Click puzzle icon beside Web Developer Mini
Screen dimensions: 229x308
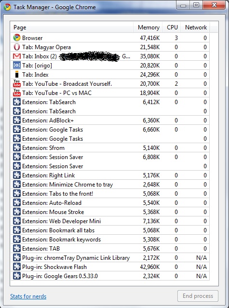pos(17,221)
